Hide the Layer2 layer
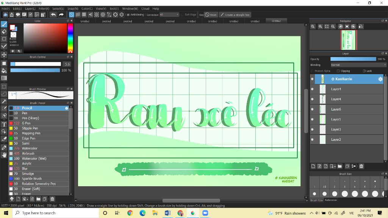Viewport: 388px width, 218px height. (x=312, y=140)
